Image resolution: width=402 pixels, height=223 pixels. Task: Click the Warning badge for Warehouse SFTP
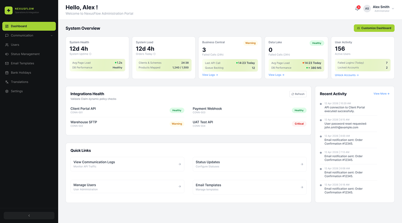point(177,124)
